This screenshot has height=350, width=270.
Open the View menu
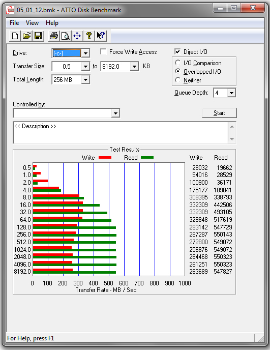(32, 23)
